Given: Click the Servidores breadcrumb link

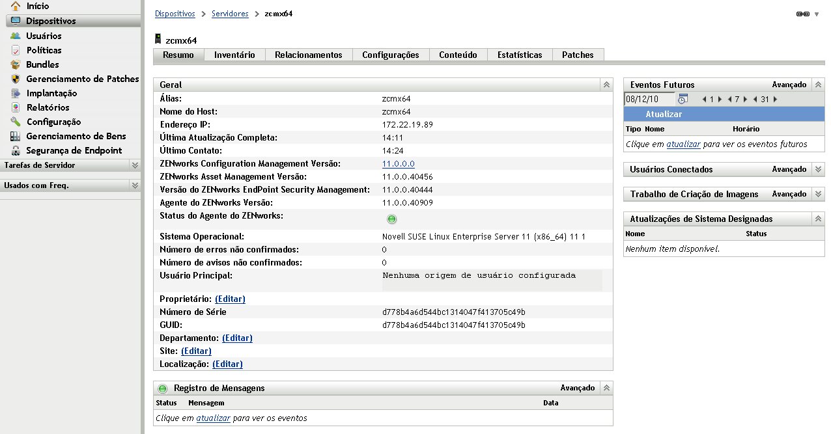Looking at the screenshot, I should (x=230, y=14).
